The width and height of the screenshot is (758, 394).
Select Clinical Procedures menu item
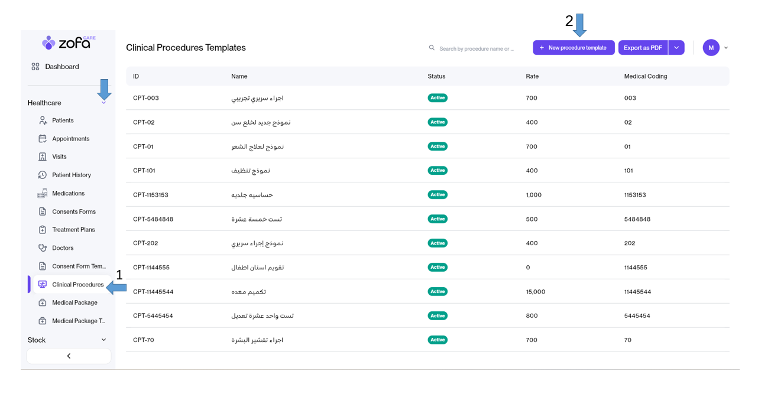point(77,285)
